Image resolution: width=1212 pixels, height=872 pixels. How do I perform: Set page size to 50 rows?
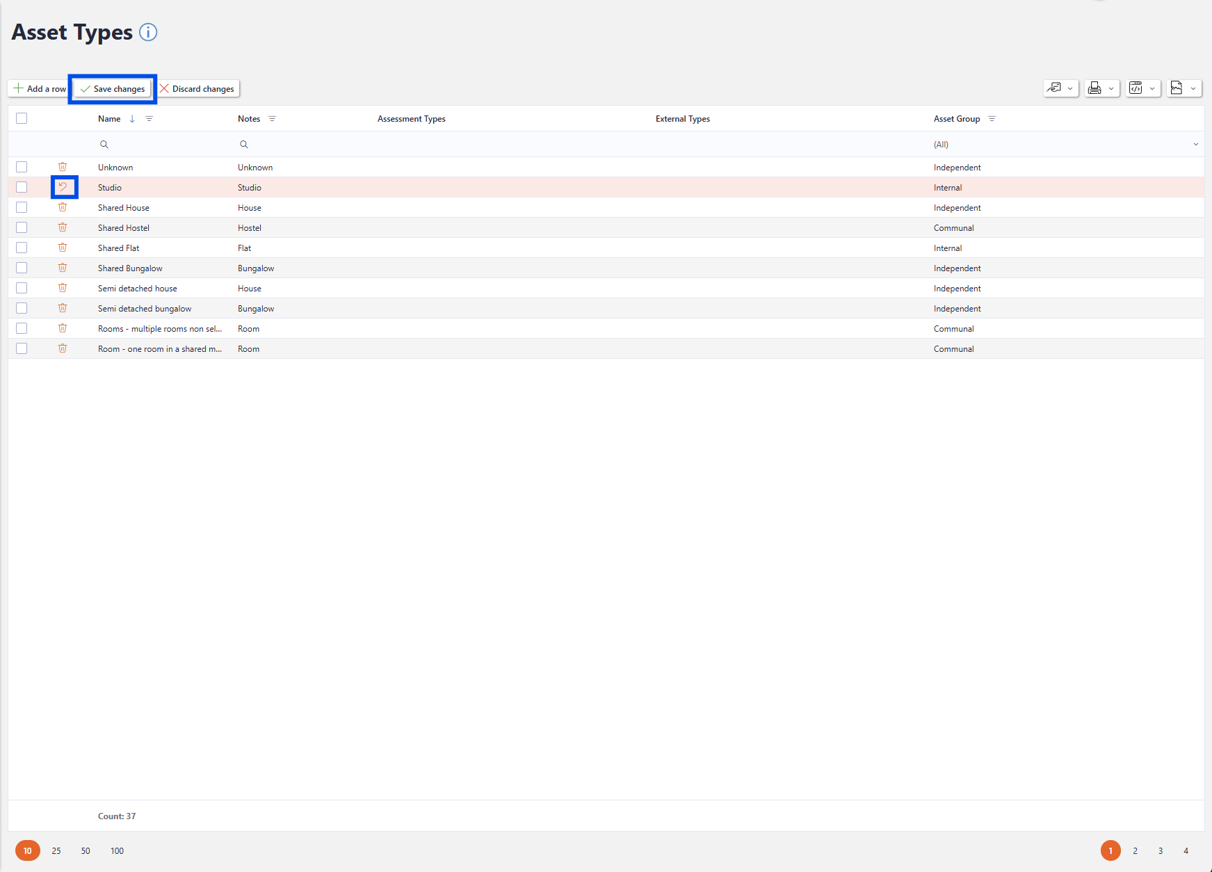pos(86,850)
